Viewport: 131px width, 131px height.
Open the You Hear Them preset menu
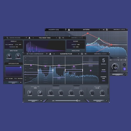pyautogui.click(x=45, y=38)
